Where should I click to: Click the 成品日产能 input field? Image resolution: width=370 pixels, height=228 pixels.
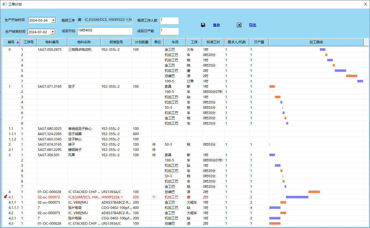[x=169, y=31]
